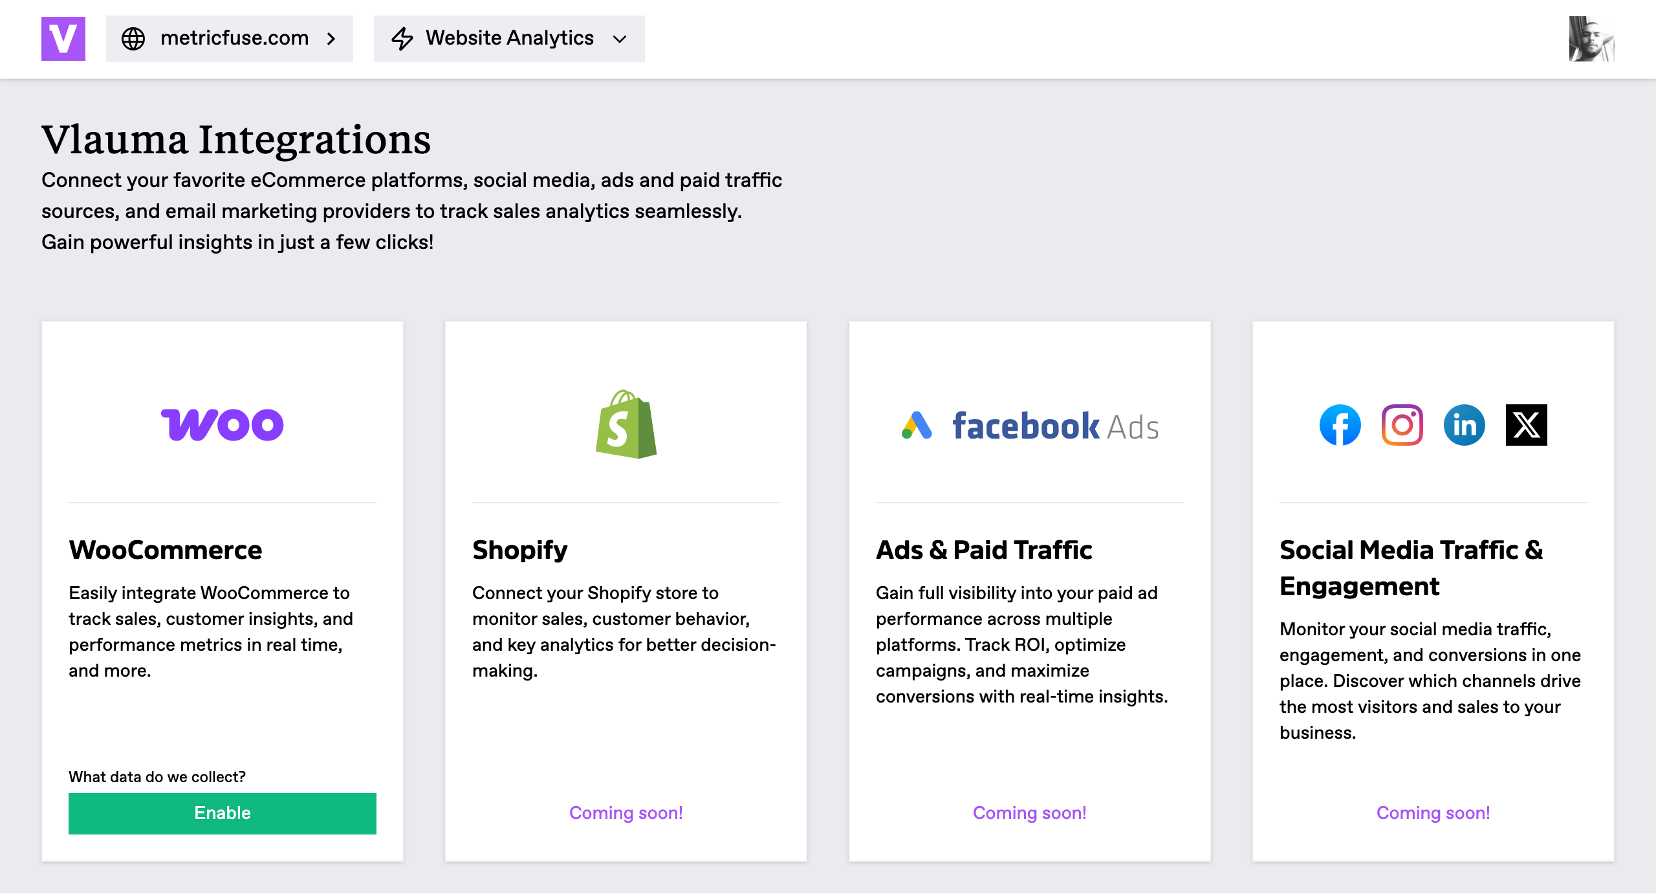
Task: Enable the WooCommerce integration
Action: pos(223,813)
